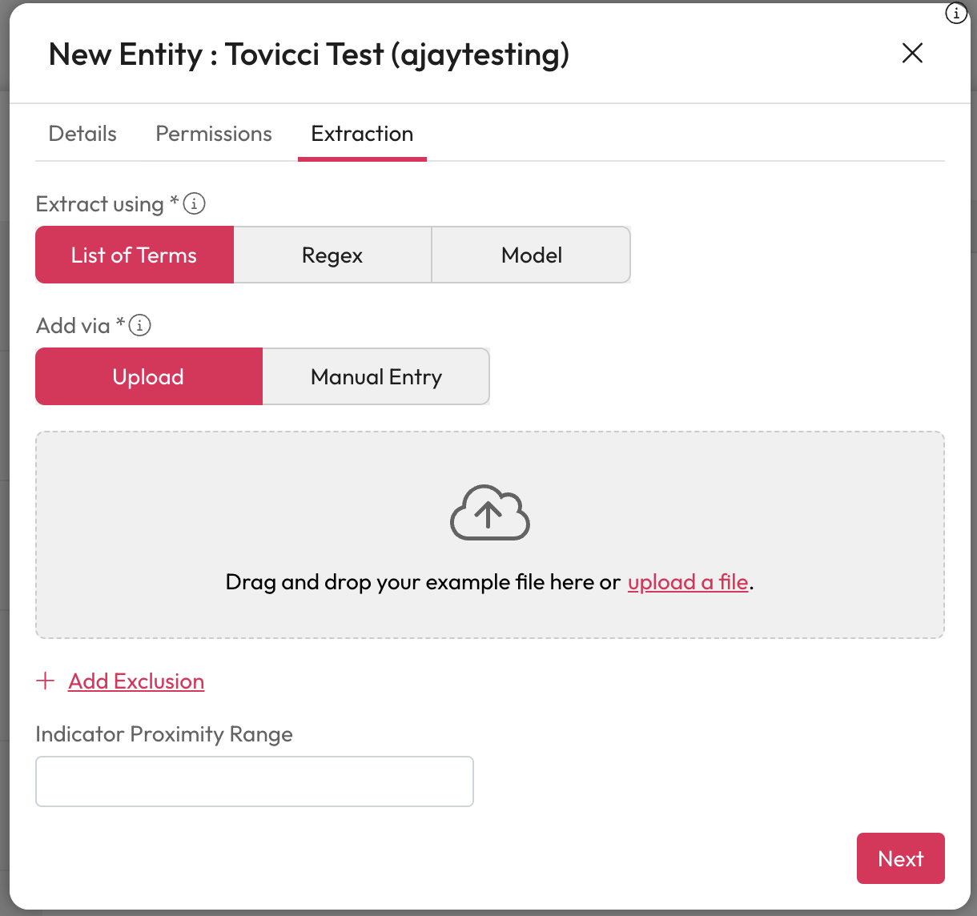
Task: Switch Add via to Manual Entry
Action: [376, 377]
